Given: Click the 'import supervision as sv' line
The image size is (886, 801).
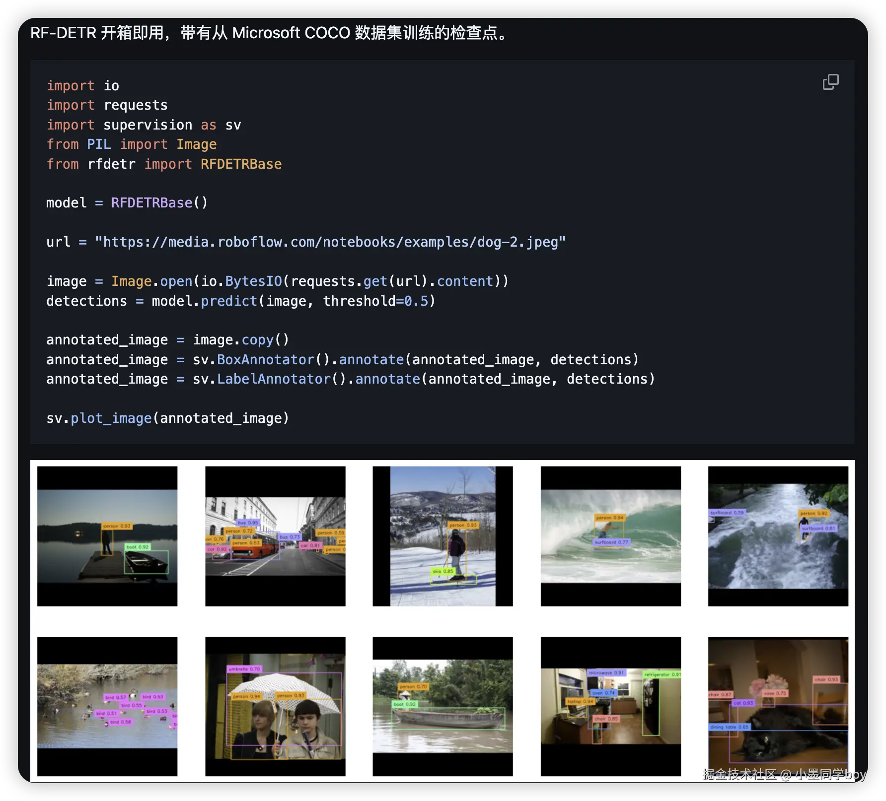Looking at the screenshot, I should click(144, 125).
